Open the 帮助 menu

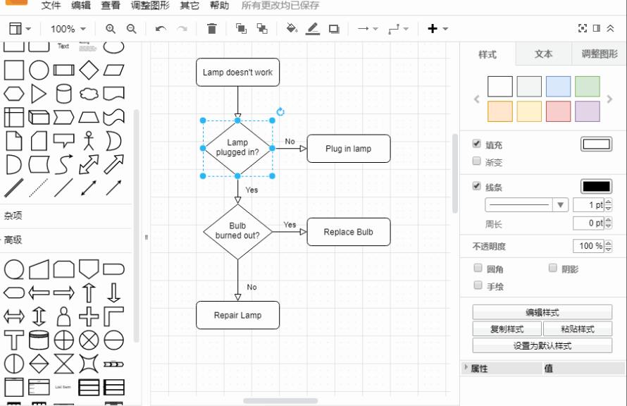[x=220, y=6]
